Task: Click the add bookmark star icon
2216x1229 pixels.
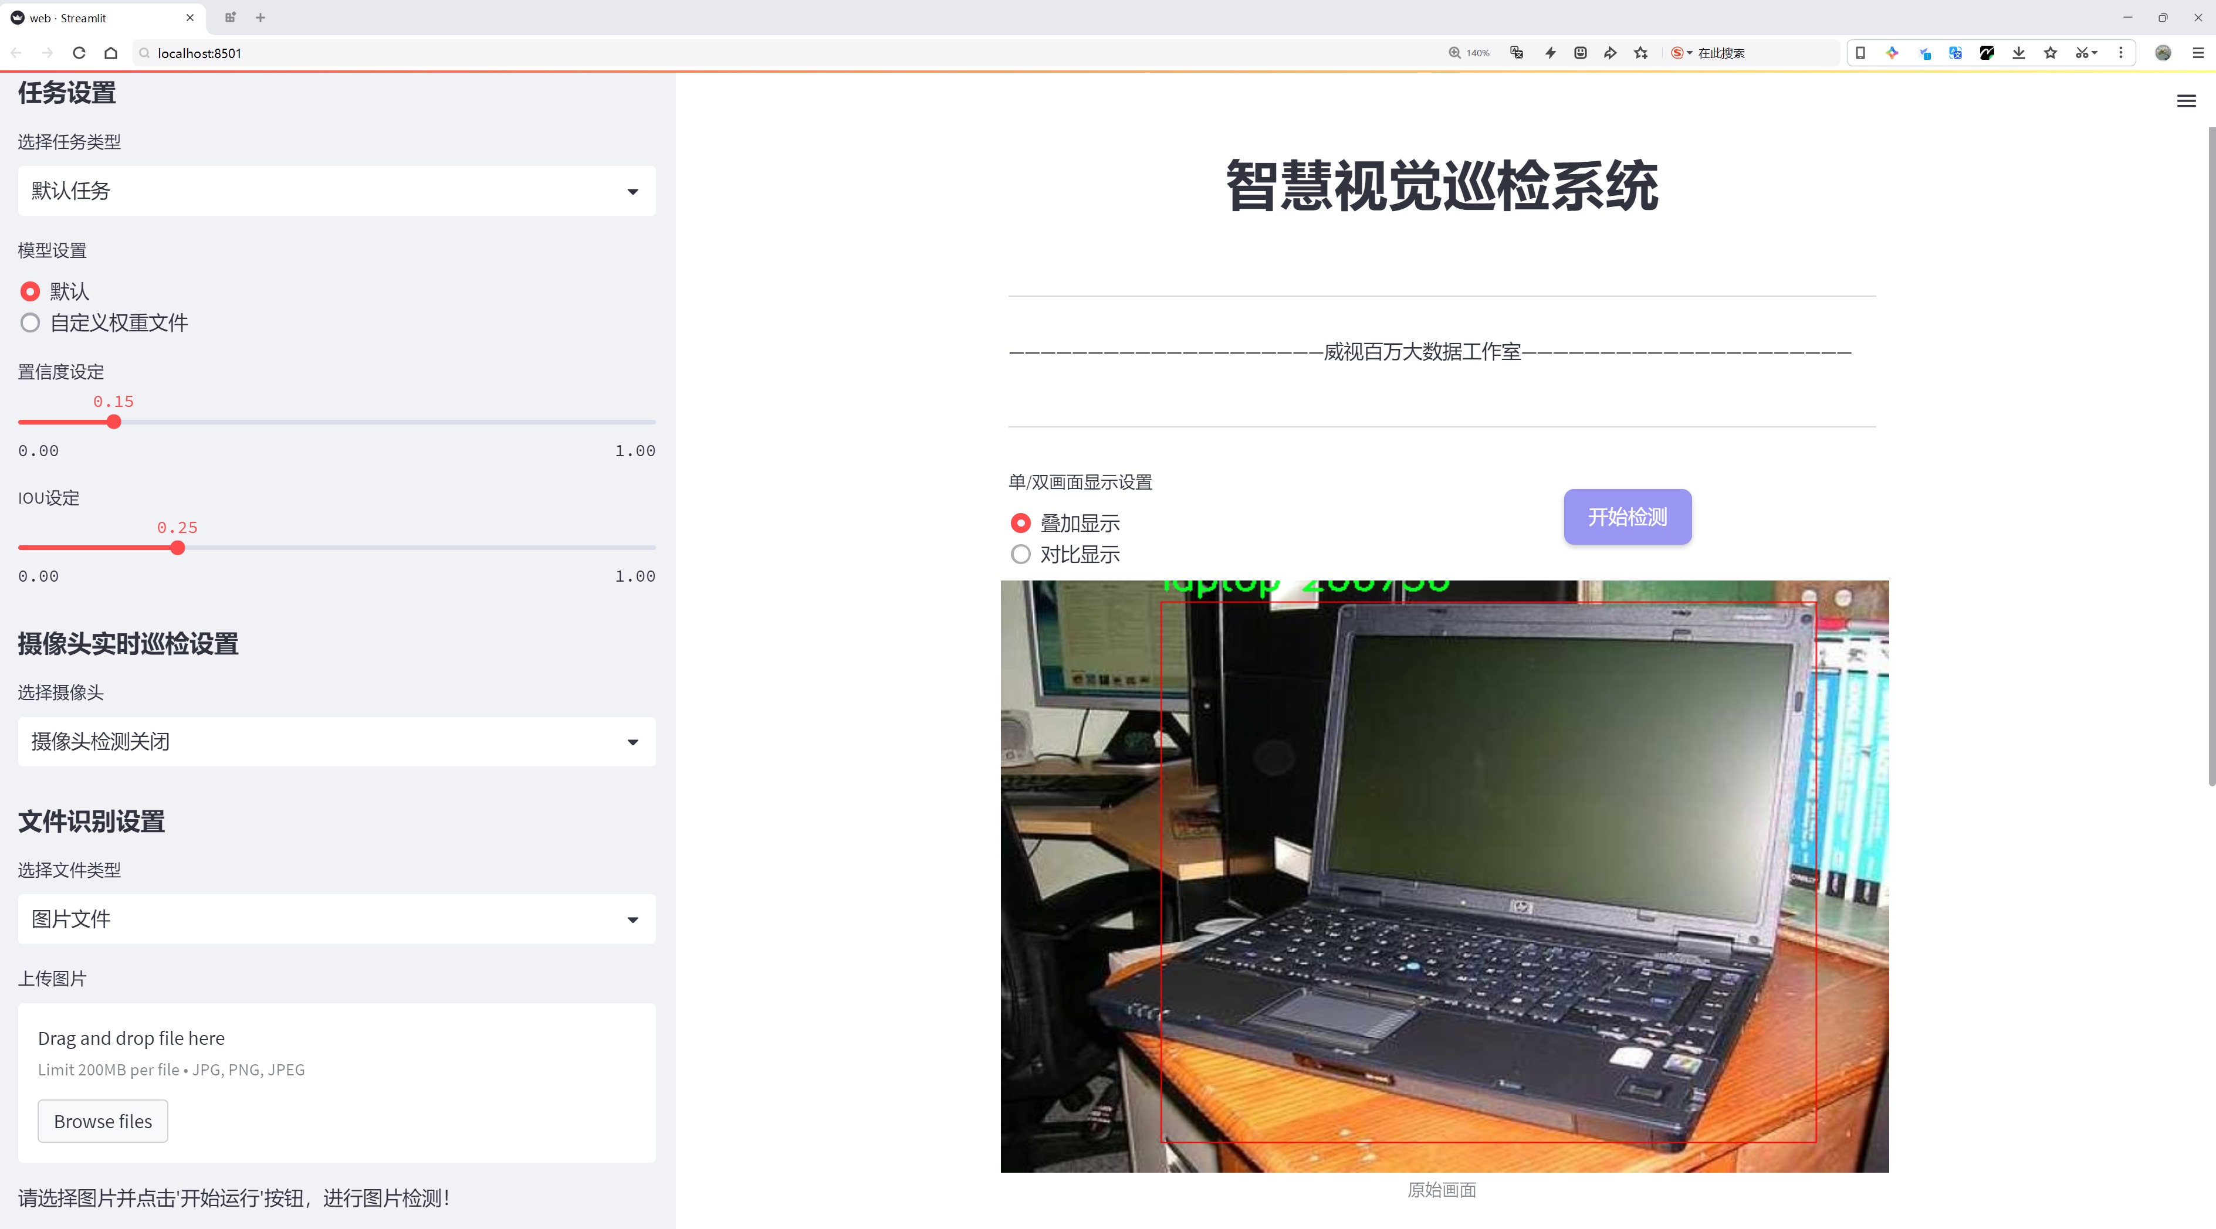Action: [x=1642, y=53]
